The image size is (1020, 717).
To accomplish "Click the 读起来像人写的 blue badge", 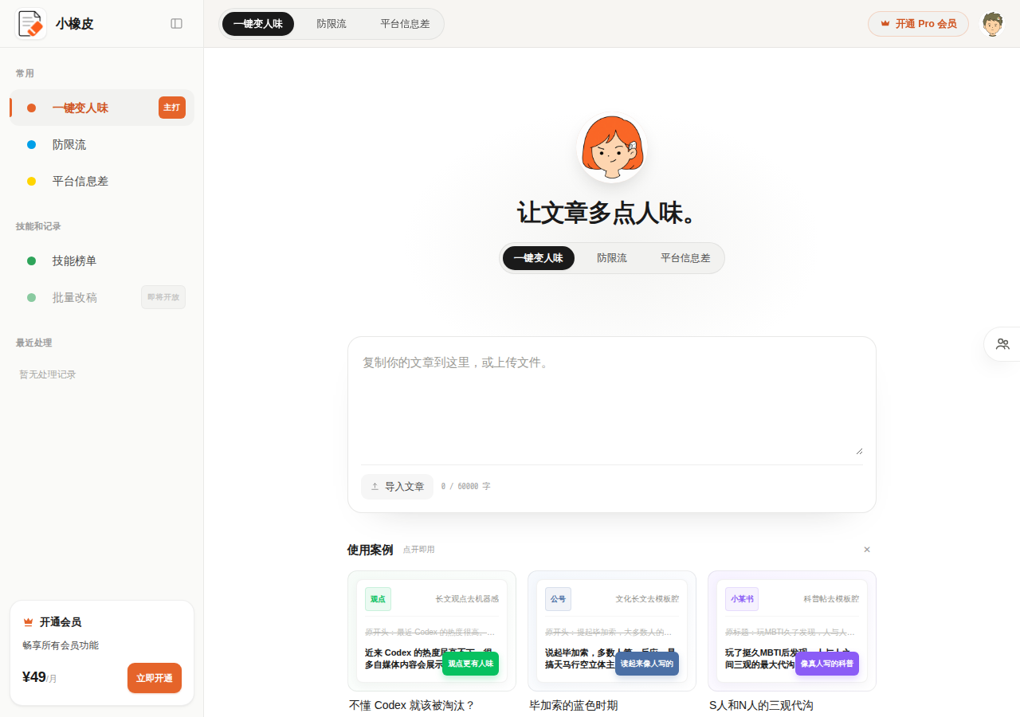I will pos(647,664).
